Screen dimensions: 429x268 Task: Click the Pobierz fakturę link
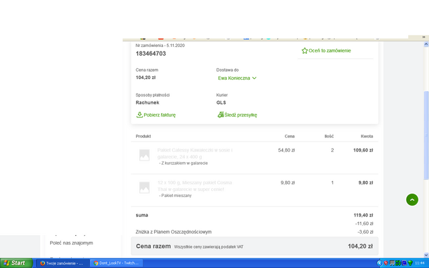point(160,115)
